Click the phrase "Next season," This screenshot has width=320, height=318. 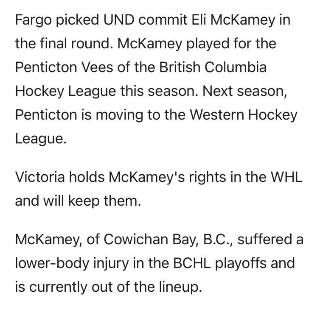(245, 91)
